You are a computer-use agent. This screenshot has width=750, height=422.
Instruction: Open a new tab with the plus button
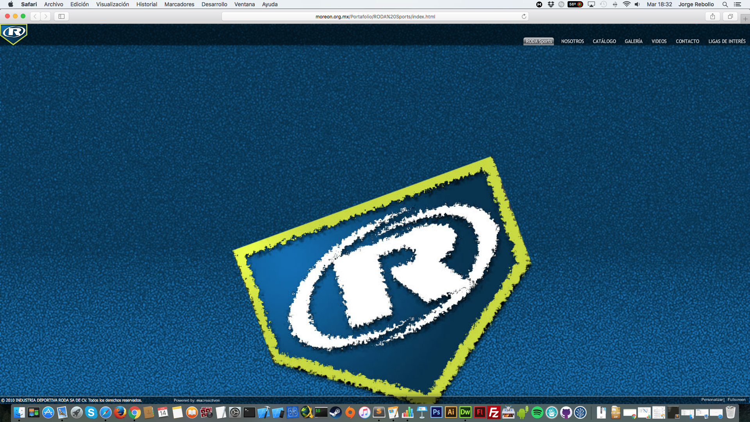point(745,18)
